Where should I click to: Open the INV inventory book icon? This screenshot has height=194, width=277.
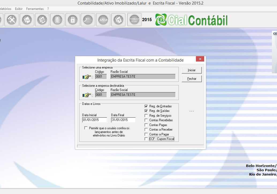(x=27, y=20)
